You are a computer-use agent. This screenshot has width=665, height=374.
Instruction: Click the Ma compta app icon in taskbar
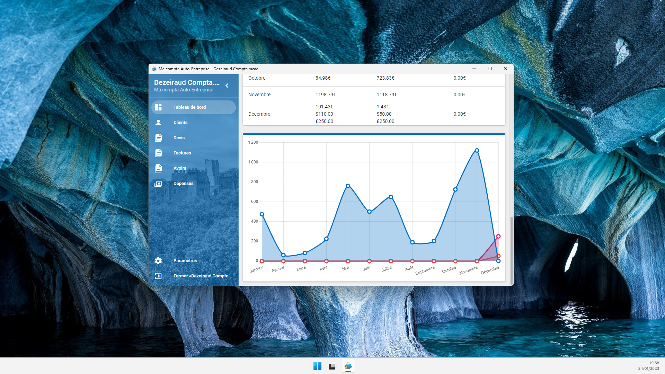(348, 366)
